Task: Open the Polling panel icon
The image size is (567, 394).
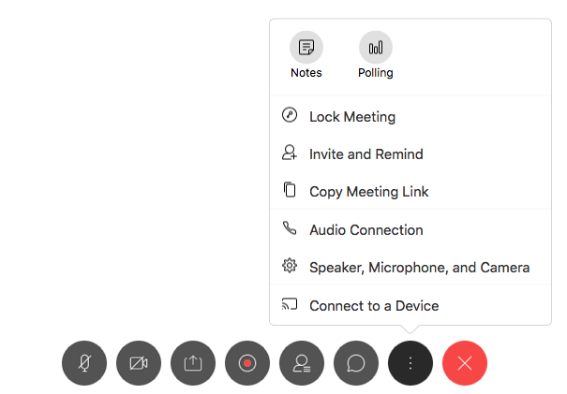Action: pos(376,47)
